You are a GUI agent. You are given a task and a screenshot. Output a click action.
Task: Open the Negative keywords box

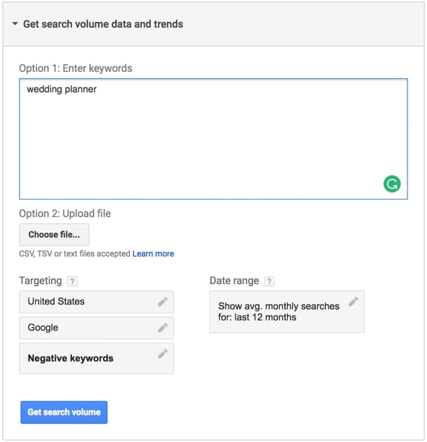96,358
